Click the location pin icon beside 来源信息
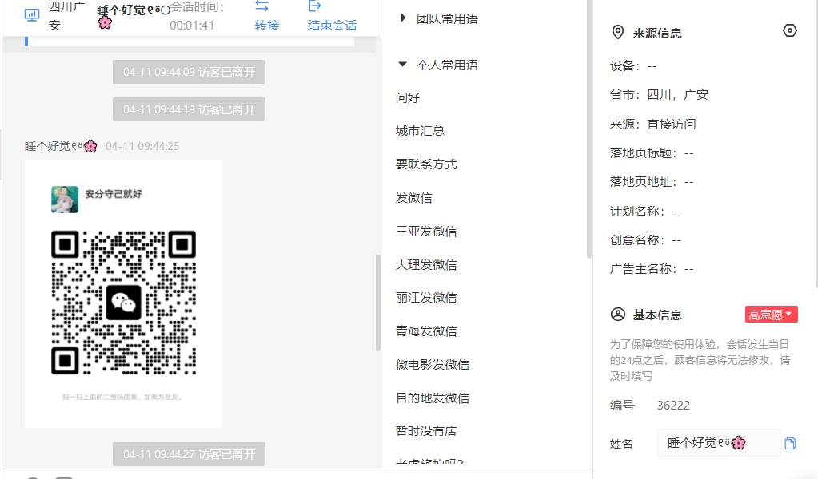818x479 pixels. [617, 33]
